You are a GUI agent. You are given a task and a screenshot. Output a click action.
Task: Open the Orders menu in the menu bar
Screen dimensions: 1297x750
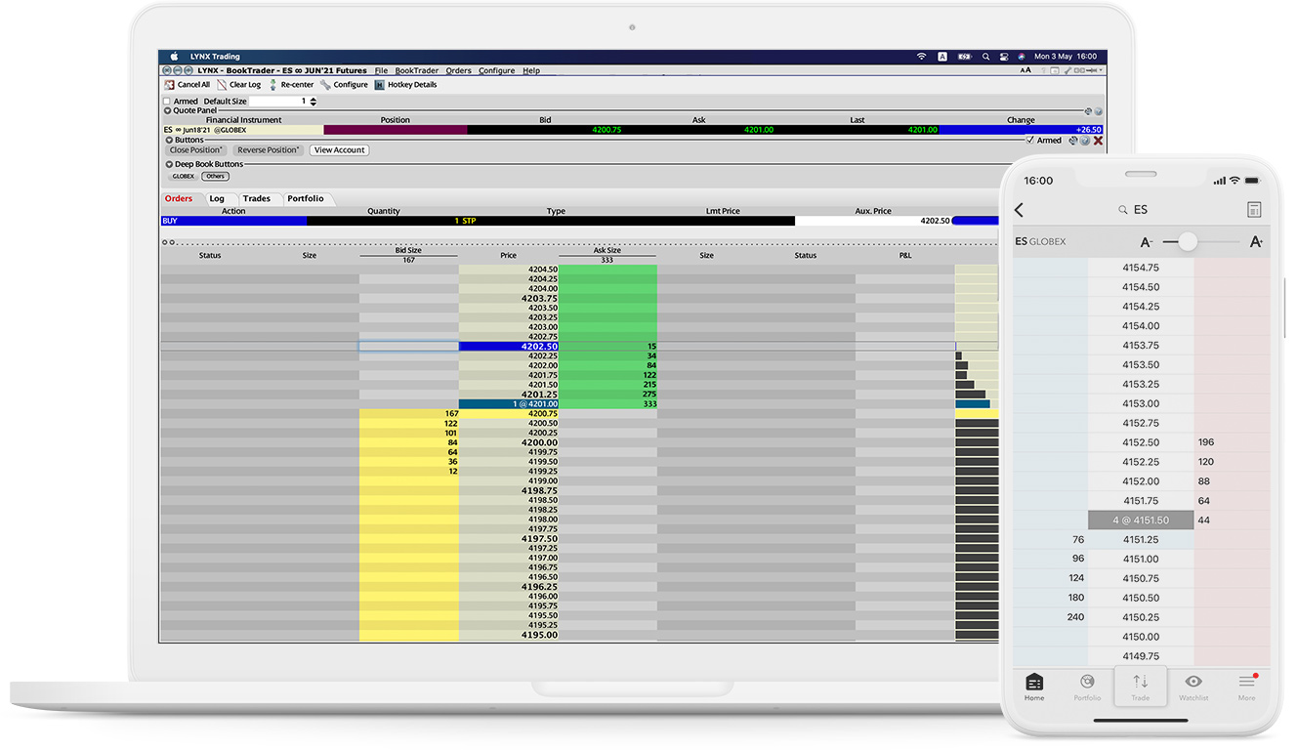459,70
